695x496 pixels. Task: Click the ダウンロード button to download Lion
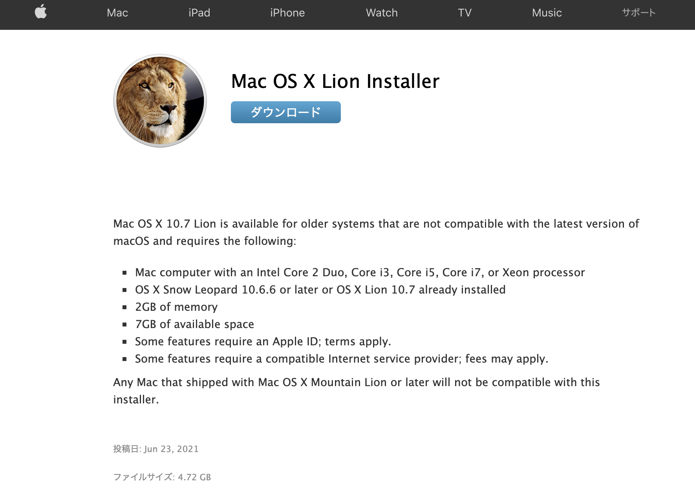[285, 112]
